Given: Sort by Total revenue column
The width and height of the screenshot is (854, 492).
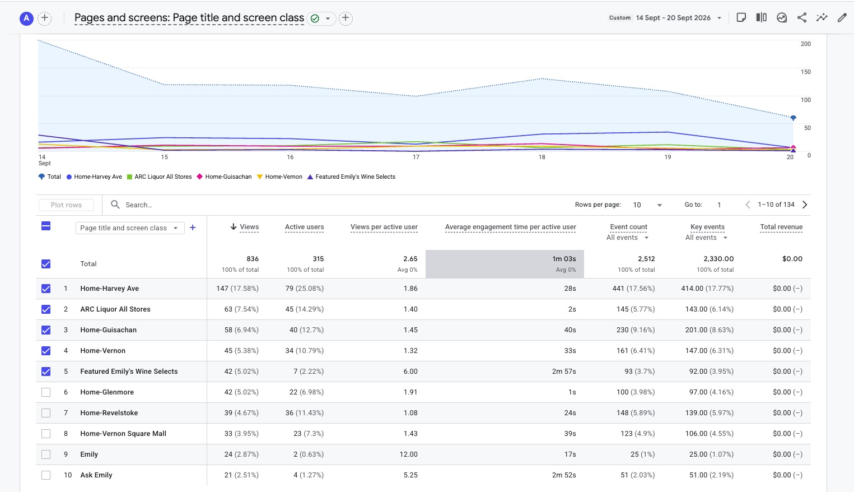Looking at the screenshot, I should [781, 227].
